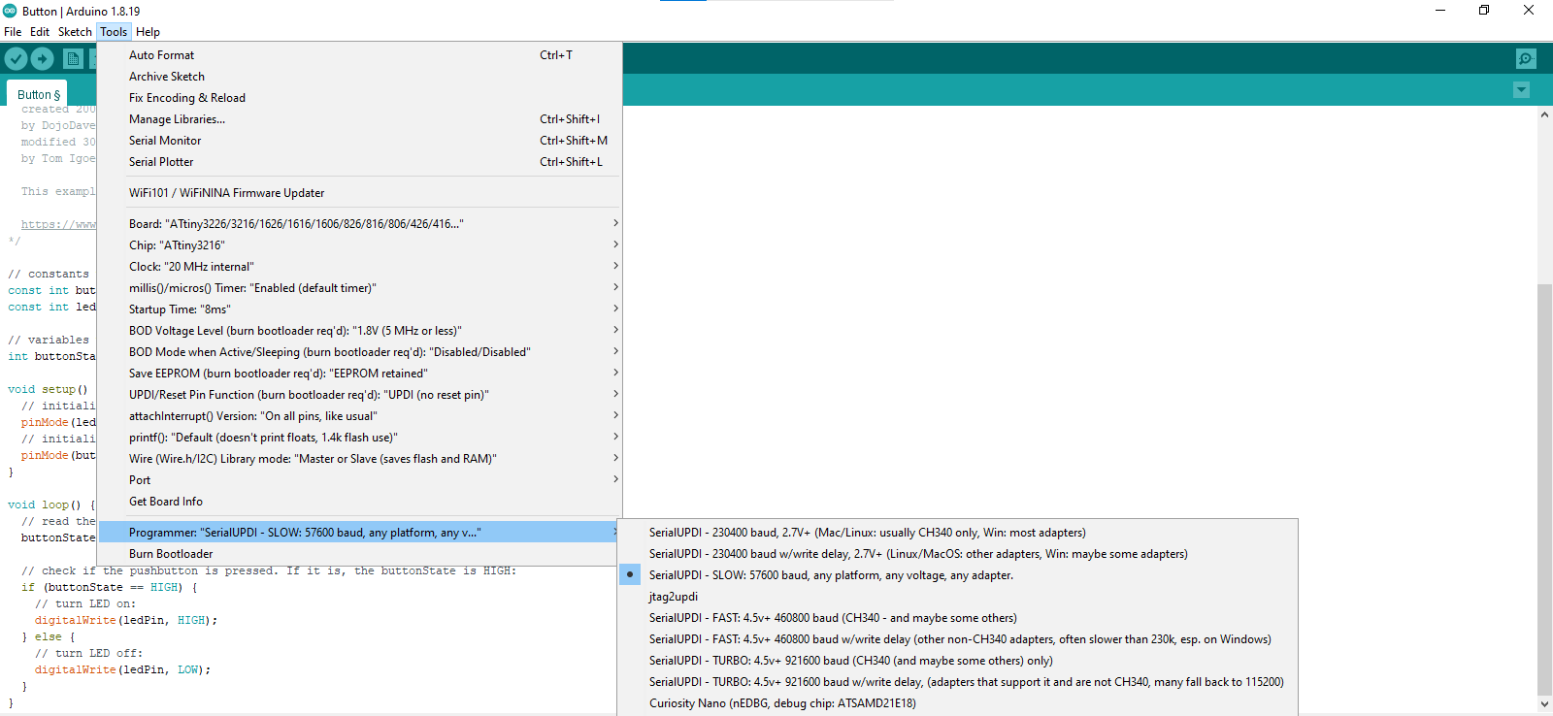Select SerialUPDI 230400 baud w/write delay programmer
Image resolution: width=1553 pixels, height=716 pixels.
(958, 554)
